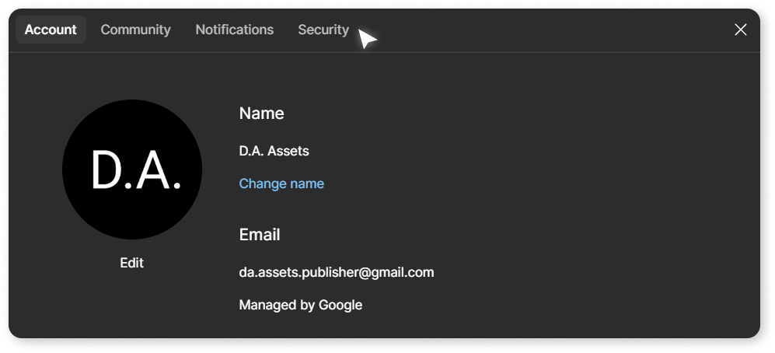
Task: Open the profile image showing D.A. initials
Action: tap(132, 170)
